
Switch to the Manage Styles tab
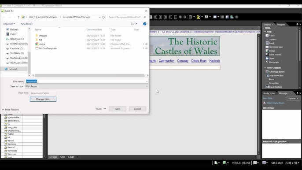tap(284, 93)
